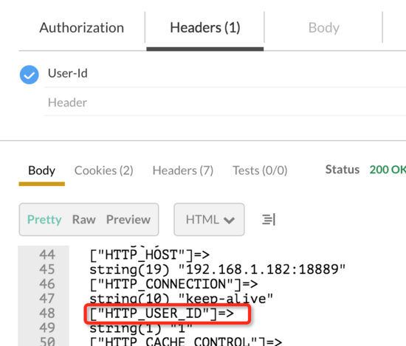Click the empty Header placeholder field
406x346 pixels.
[225, 103]
